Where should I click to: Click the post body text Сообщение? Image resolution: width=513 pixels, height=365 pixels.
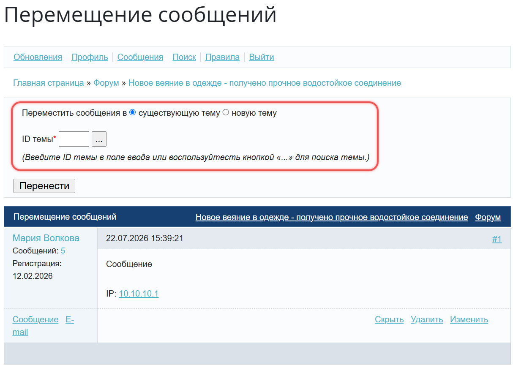(129, 264)
